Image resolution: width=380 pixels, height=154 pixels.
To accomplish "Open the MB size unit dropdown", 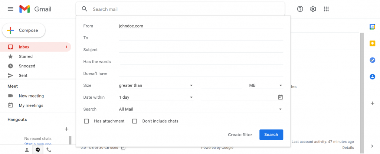I will point(266,85).
